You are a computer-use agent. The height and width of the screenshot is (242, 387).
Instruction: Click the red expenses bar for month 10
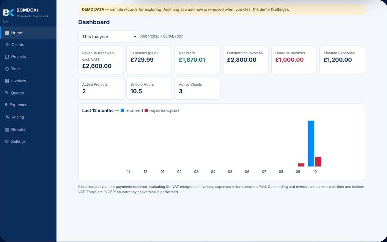318,162
